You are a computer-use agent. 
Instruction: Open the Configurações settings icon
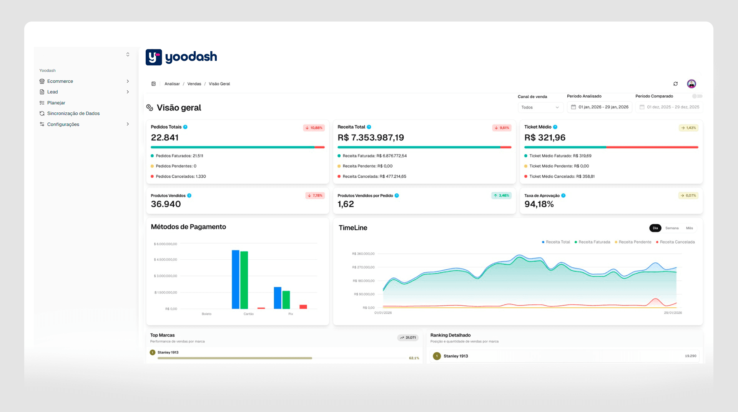42,124
